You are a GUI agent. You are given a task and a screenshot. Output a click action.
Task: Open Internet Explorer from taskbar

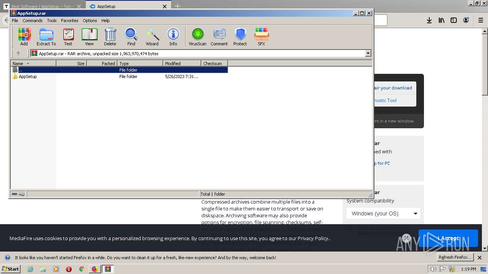[x=30, y=269]
